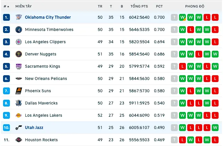Viewport: 223px width, 146px height.
Task: Open the Houston Rockets team name
Action: pyautogui.click(x=41, y=140)
